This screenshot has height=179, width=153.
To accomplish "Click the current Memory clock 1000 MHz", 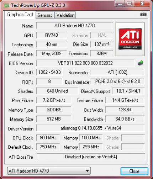I will point(91,138).
